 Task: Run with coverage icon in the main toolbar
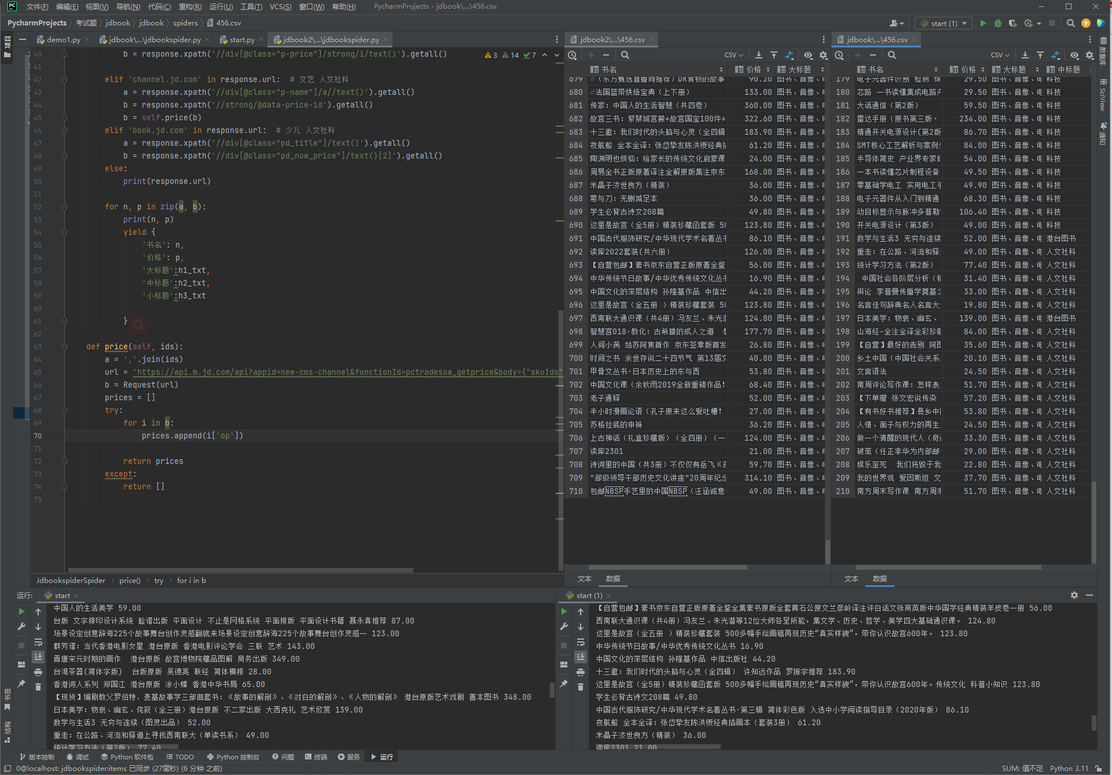click(x=1012, y=24)
